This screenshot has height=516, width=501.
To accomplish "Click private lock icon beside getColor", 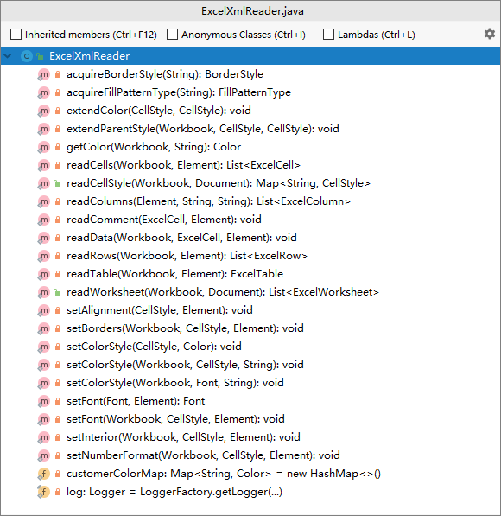I will pos(58,147).
